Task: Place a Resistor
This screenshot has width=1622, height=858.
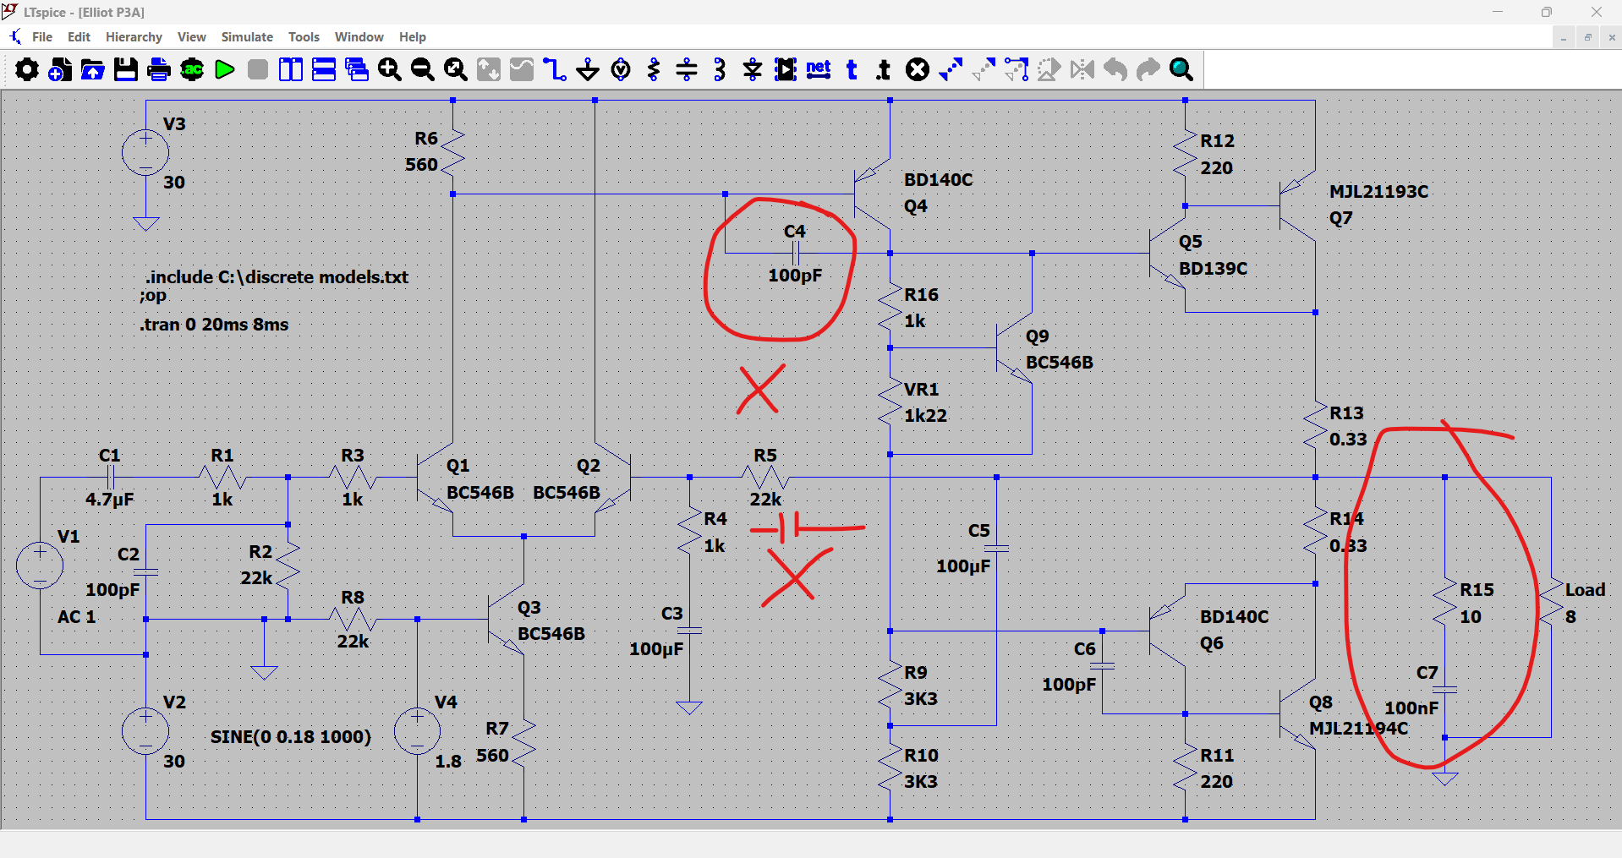Action: tap(654, 69)
